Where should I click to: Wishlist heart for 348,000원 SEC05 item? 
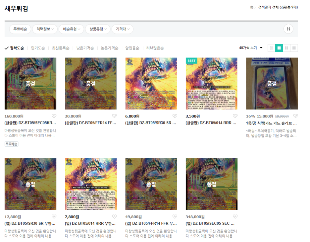(235, 216)
